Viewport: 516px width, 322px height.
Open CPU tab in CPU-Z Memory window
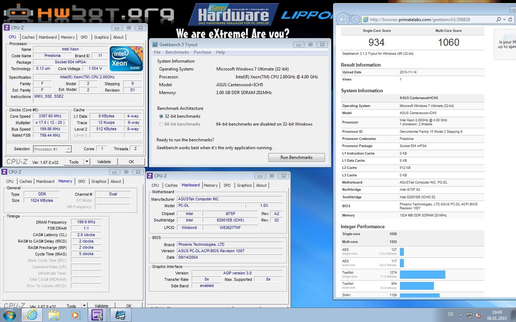point(10,181)
